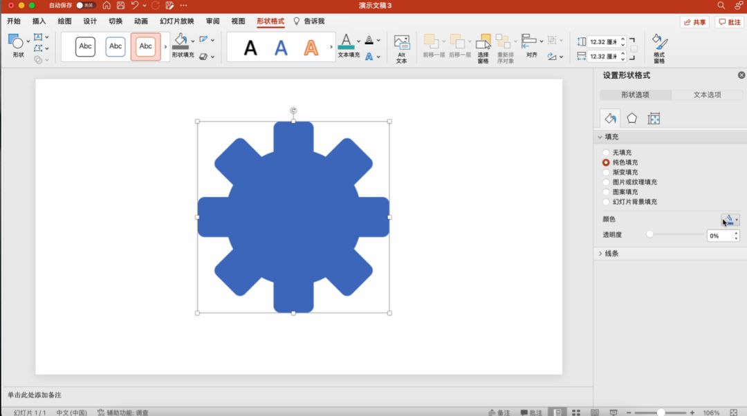
Task: Apply the orange outlined A WordArt style
Action: (x=311, y=48)
